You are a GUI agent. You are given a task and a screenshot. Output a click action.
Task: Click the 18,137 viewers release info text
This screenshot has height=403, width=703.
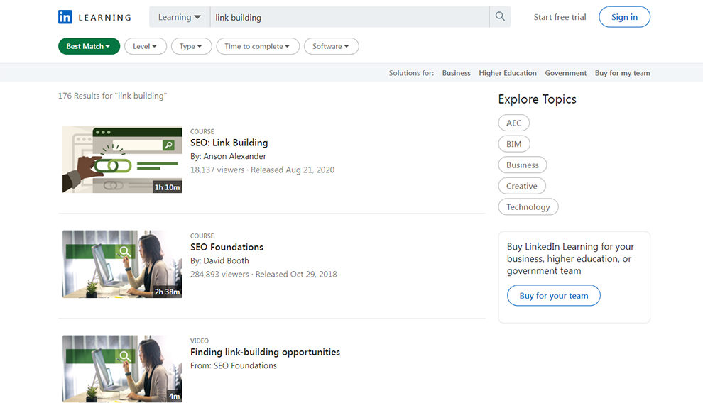(262, 170)
